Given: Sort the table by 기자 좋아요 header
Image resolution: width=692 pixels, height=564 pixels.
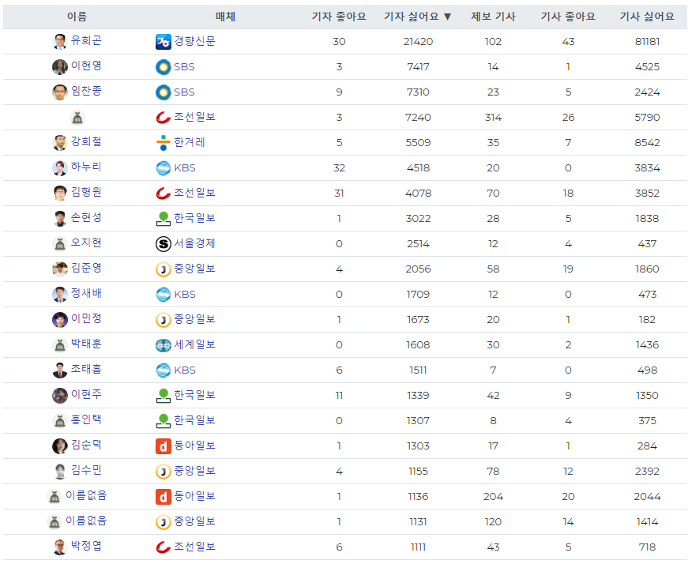Looking at the screenshot, I should pos(339,17).
